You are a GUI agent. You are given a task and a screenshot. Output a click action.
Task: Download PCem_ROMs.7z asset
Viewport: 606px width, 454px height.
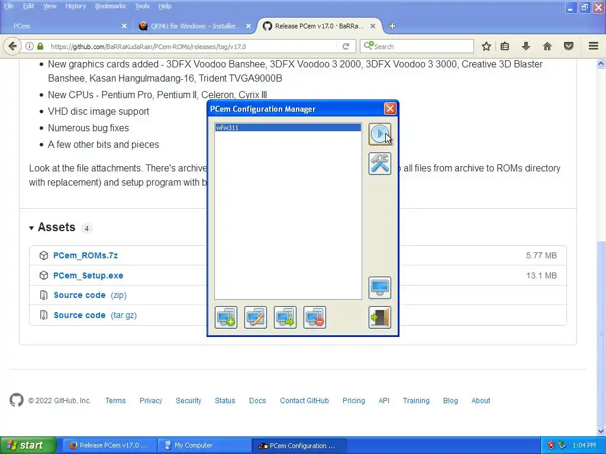pos(85,255)
